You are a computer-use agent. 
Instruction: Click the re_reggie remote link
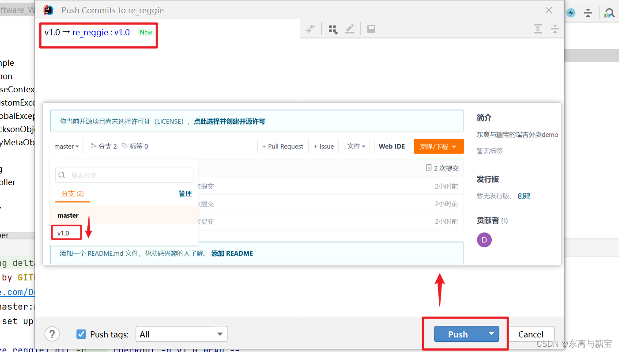tap(90, 32)
